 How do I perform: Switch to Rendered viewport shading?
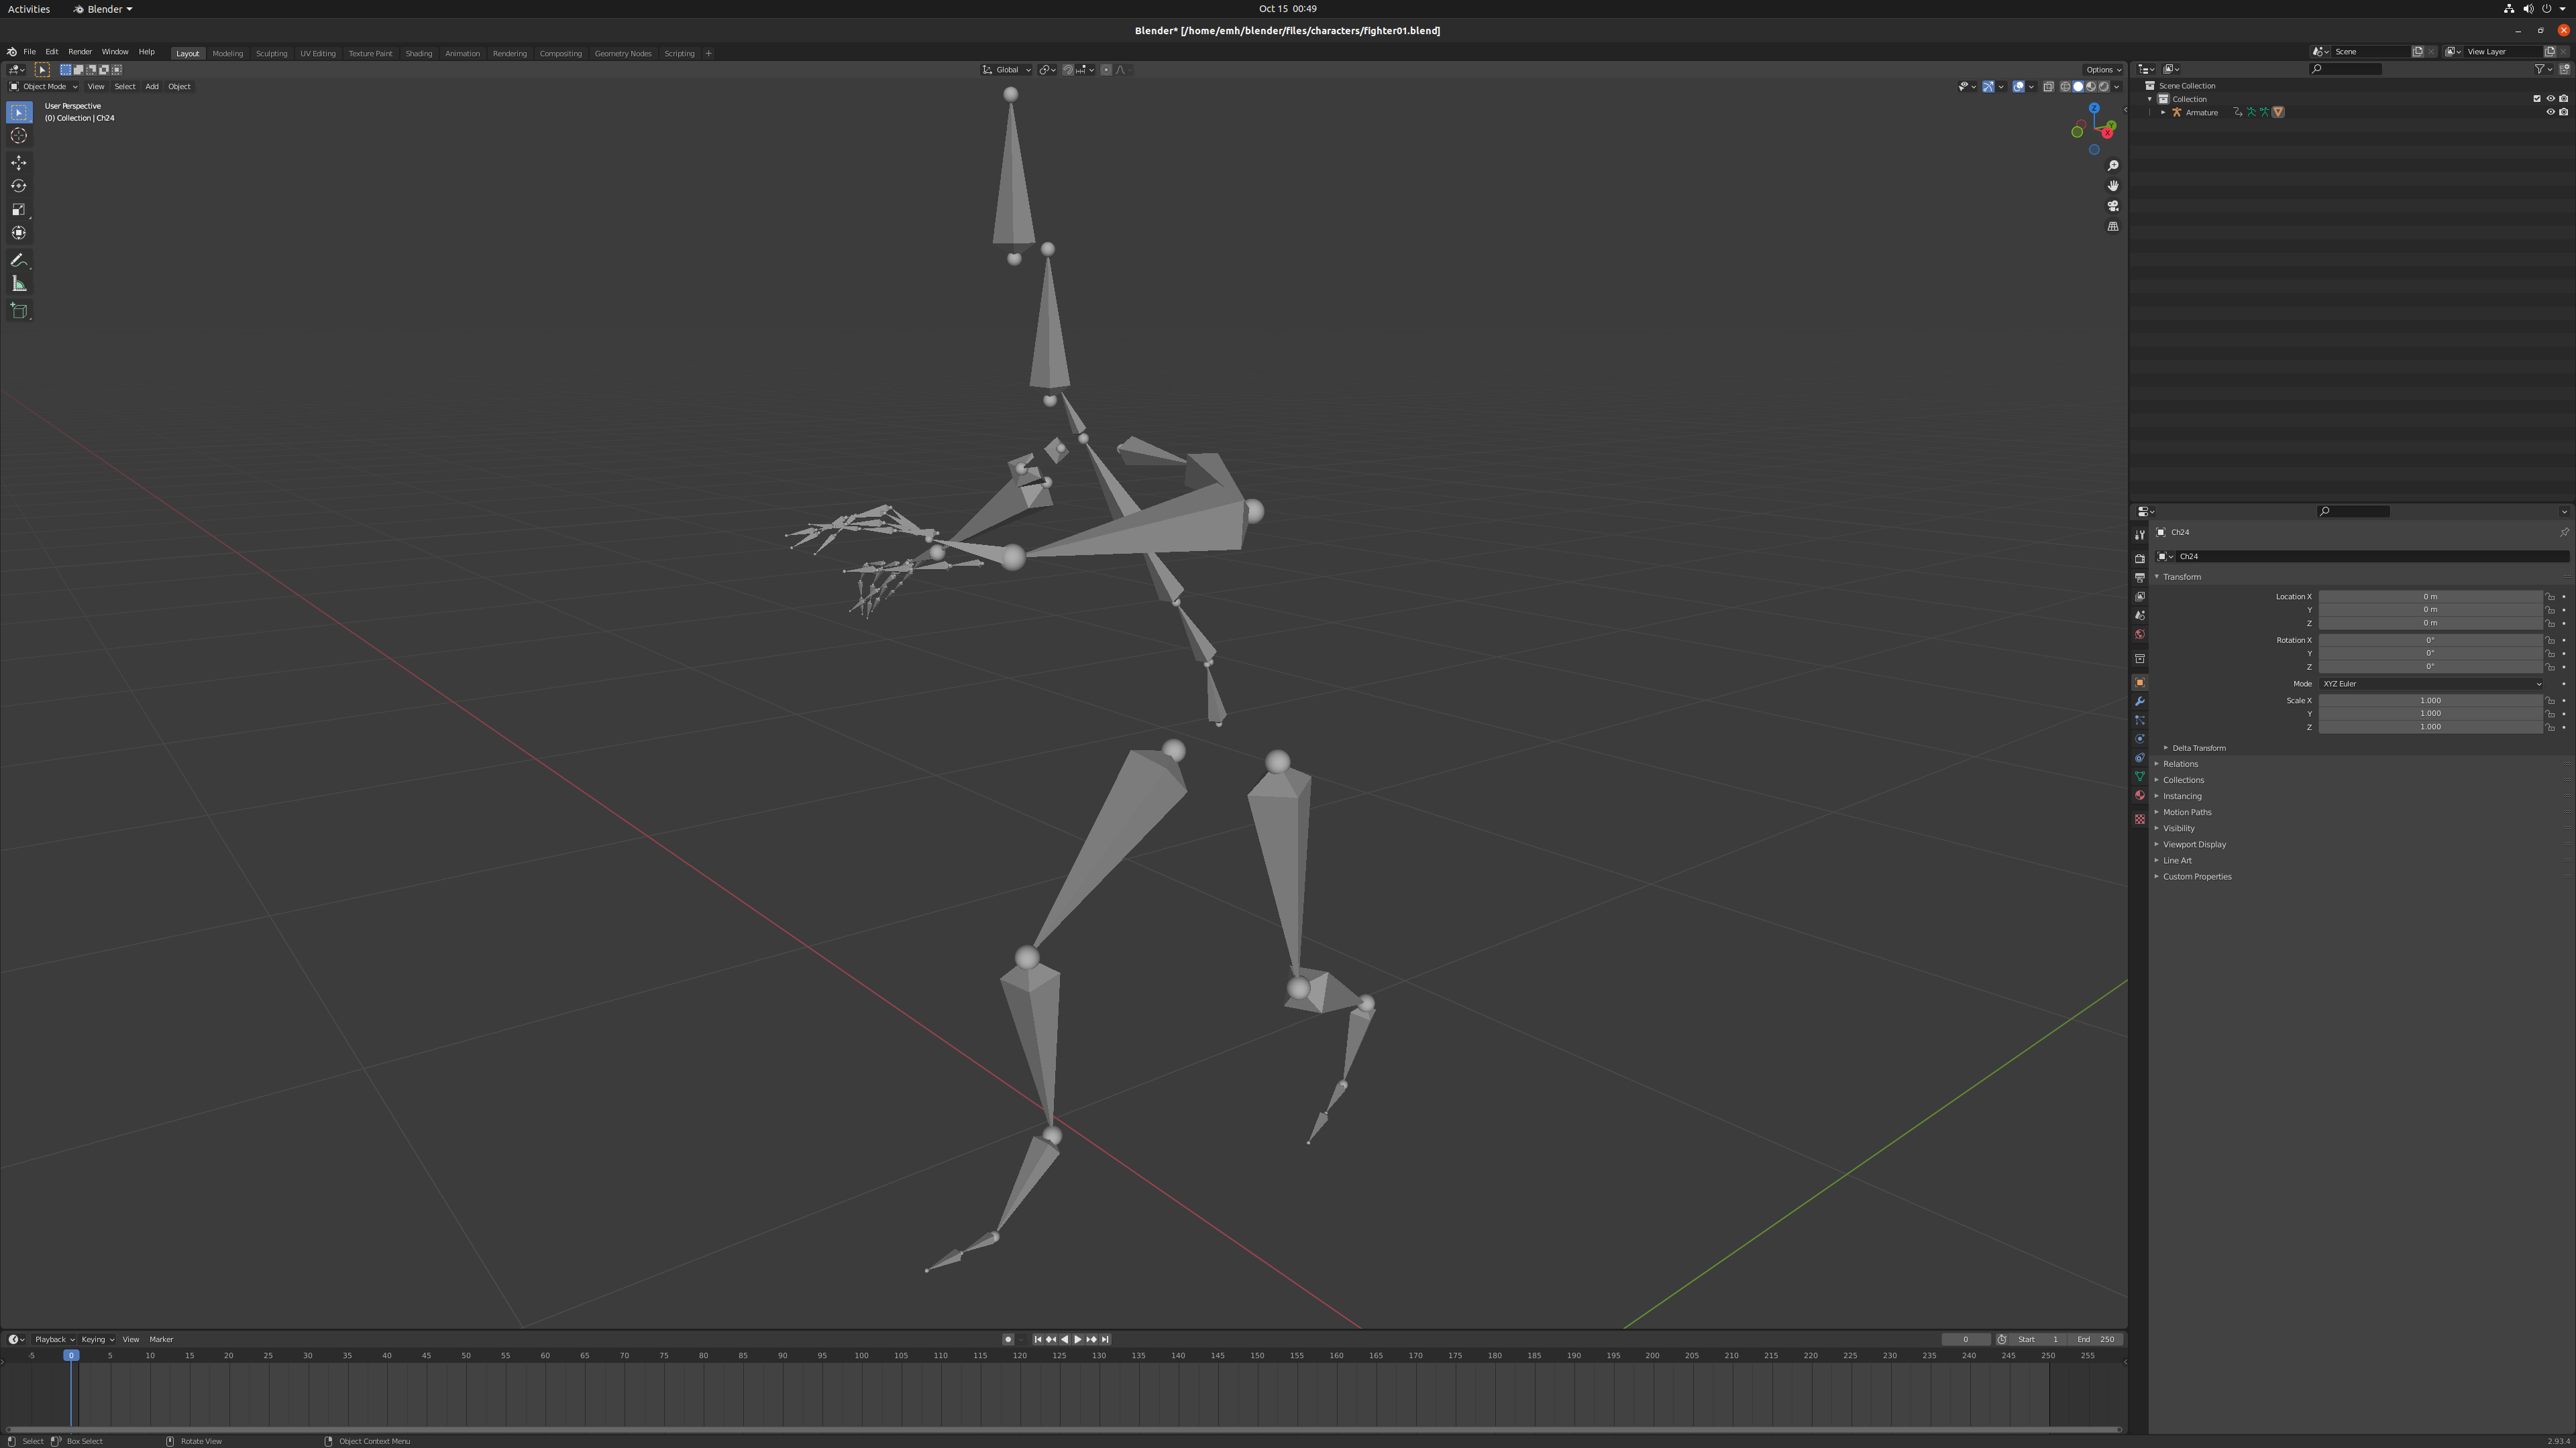point(2103,87)
